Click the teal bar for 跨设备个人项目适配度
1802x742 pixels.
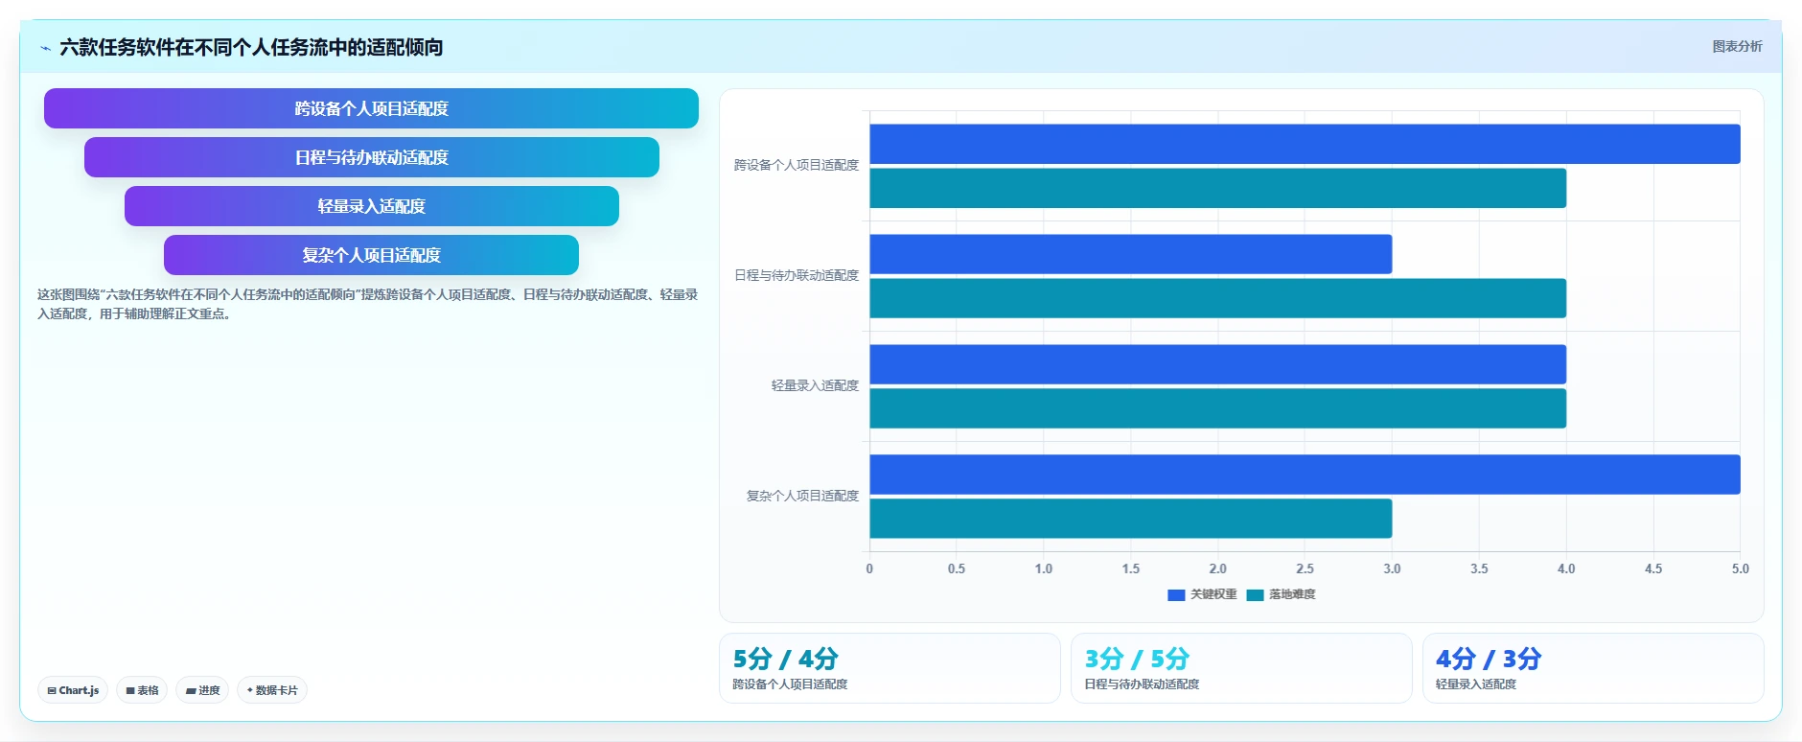point(1217,188)
